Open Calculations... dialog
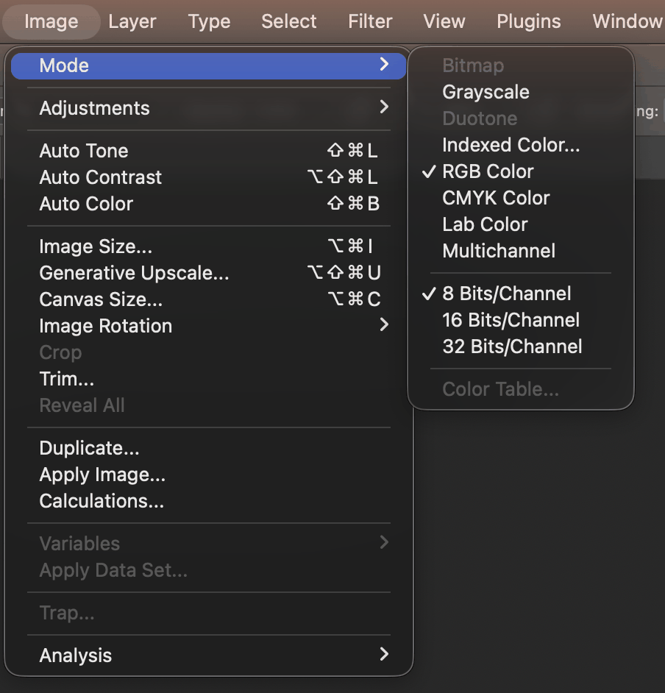 tap(209, 501)
